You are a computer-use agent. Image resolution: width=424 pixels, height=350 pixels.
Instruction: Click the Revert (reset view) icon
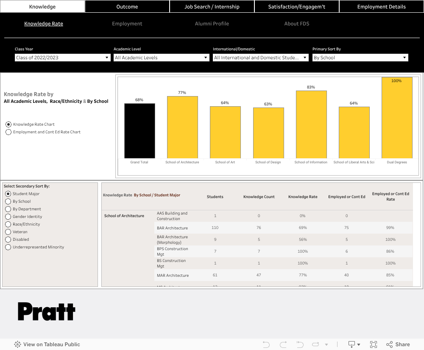tap(300, 344)
